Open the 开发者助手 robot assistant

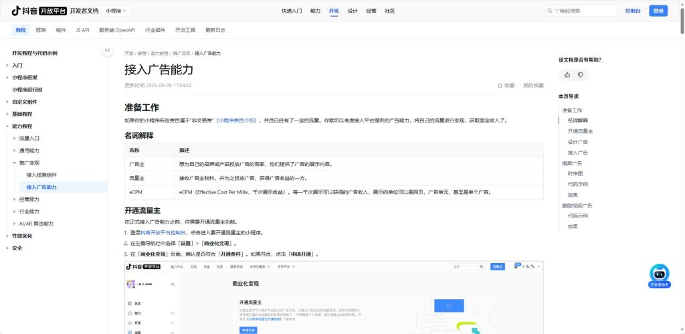659,276
